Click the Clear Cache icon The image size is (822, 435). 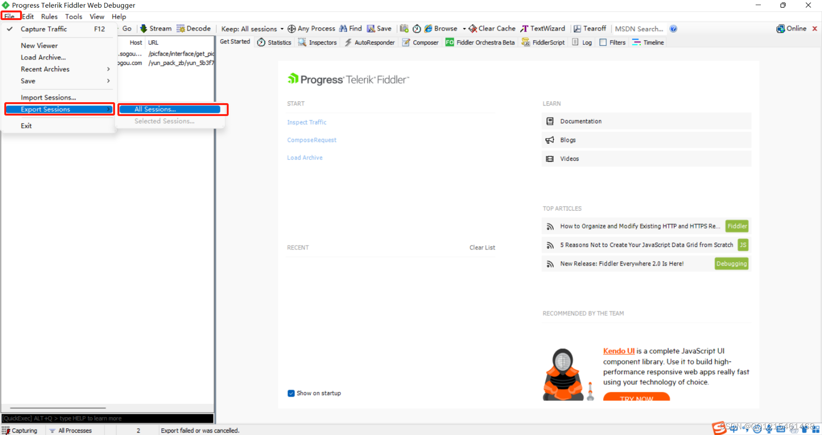[473, 29]
